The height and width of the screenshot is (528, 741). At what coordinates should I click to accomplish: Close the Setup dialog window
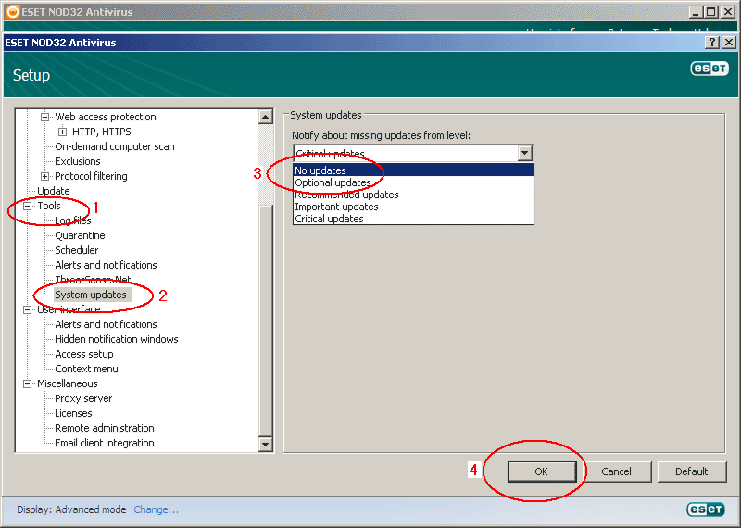pos(729,43)
